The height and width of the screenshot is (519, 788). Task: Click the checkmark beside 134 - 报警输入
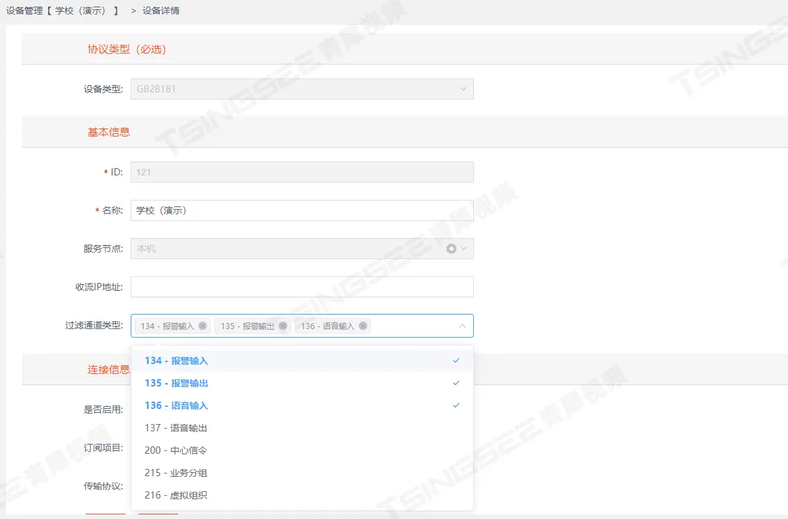pyautogui.click(x=456, y=360)
